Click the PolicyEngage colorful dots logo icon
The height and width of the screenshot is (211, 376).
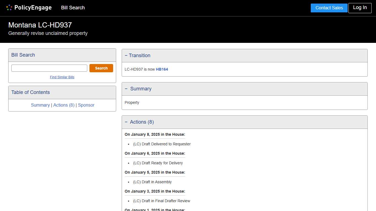9,8
